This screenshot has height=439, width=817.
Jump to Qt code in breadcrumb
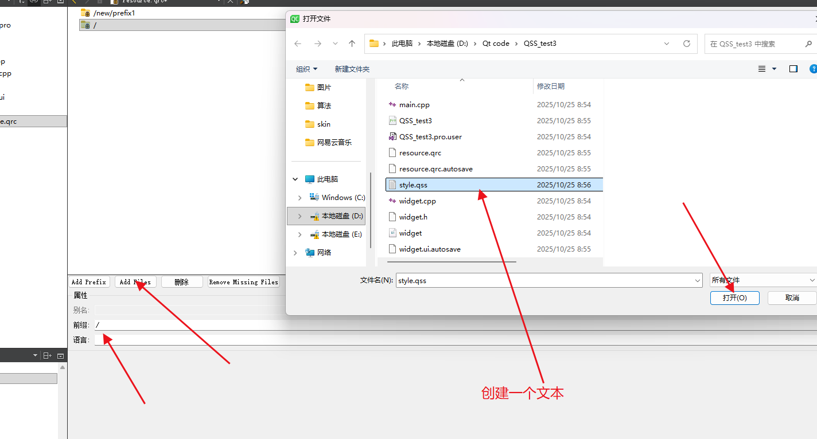coord(496,44)
